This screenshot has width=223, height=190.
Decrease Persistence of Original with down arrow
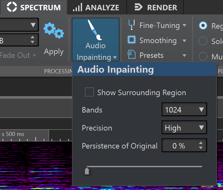(201, 148)
